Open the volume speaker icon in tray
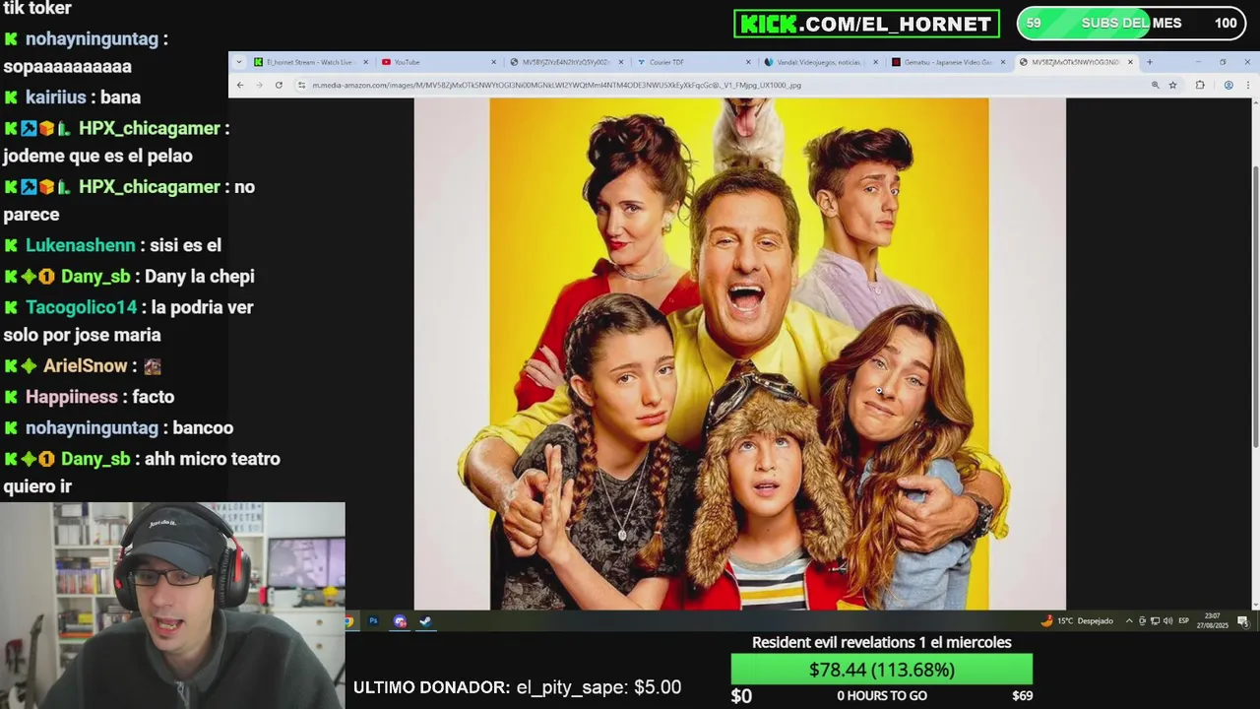The image size is (1260, 709). click(1167, 621)
